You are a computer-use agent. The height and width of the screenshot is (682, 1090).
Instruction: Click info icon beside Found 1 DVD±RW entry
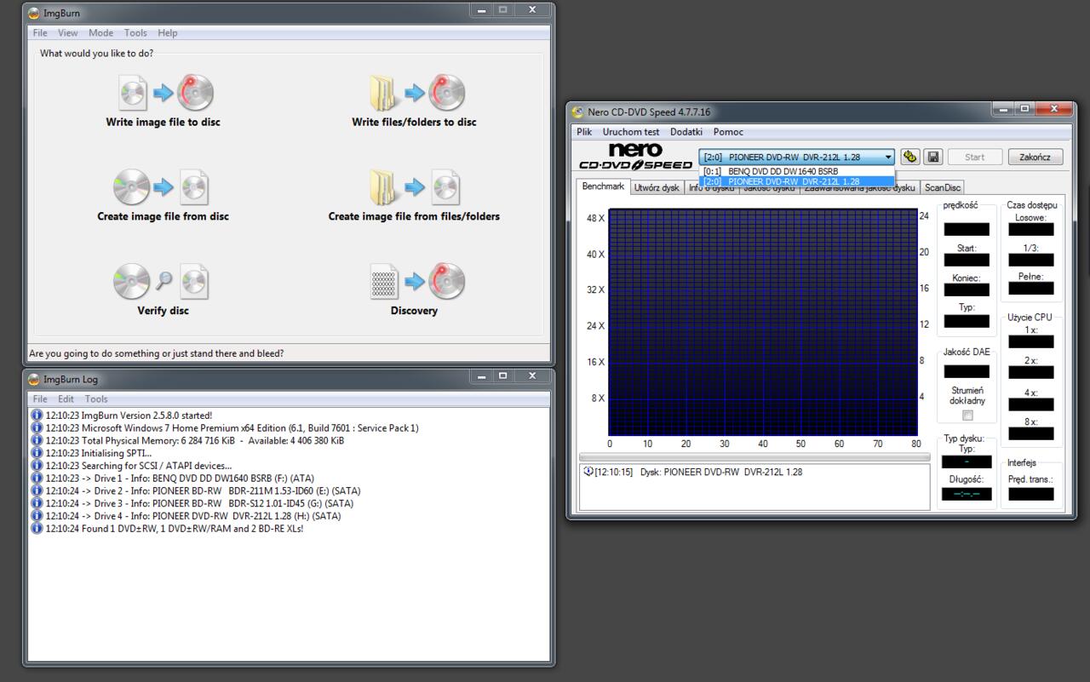click(37, 528)
